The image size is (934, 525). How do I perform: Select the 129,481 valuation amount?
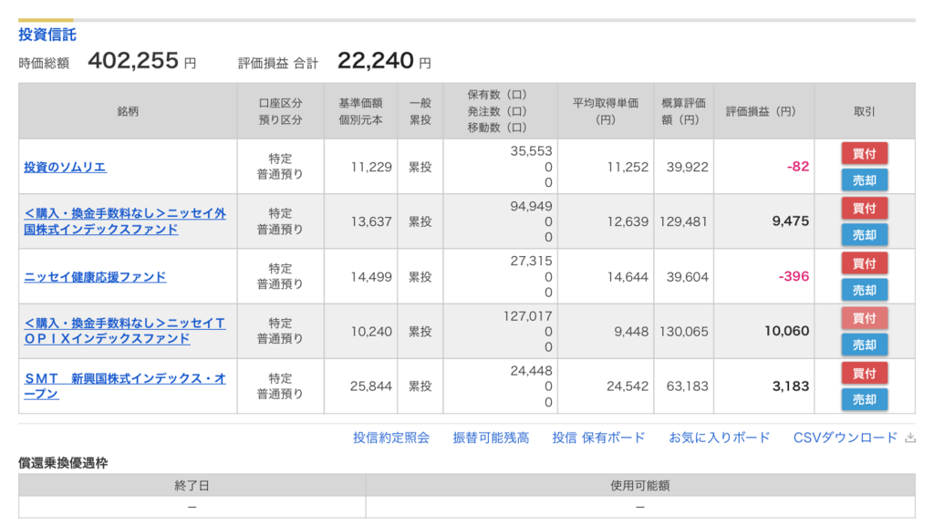(x=684, y=222)
